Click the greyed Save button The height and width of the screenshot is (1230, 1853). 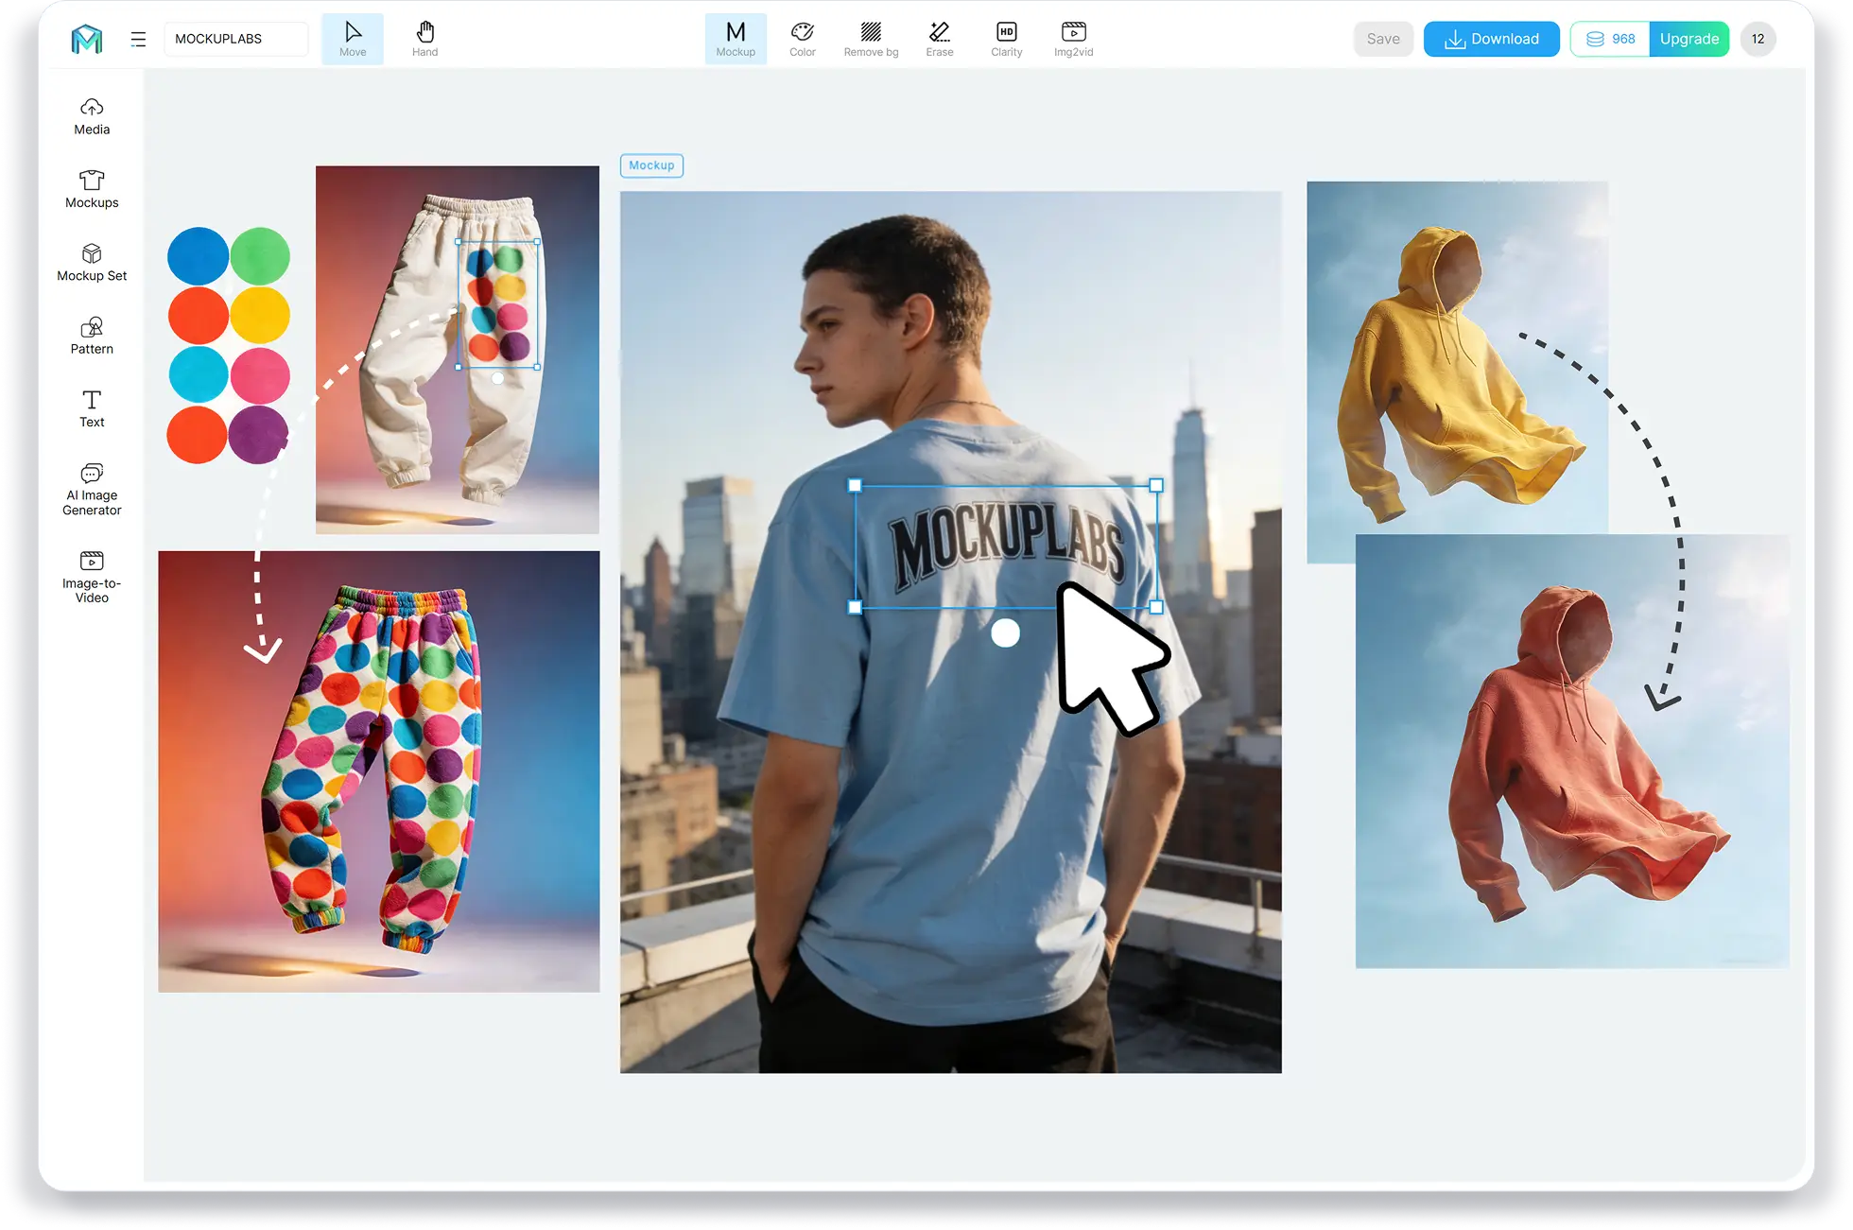[1382, 39]
